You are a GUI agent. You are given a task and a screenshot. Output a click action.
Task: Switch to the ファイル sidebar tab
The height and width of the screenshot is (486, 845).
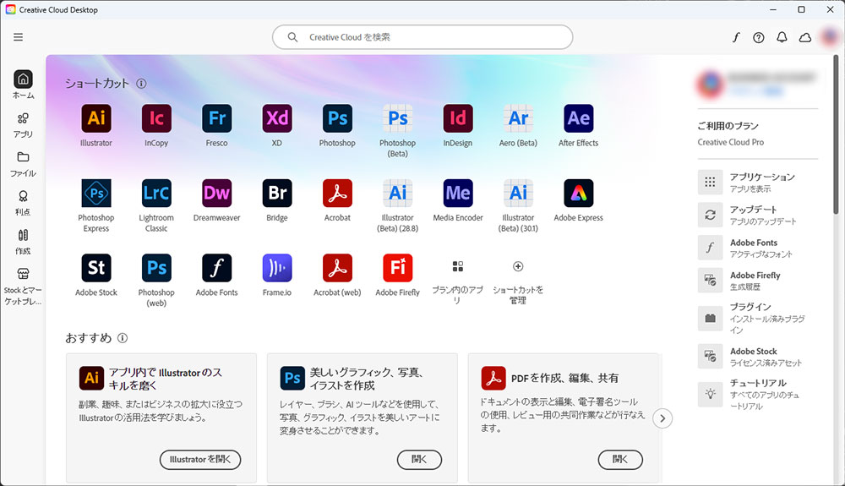(23, 163)
